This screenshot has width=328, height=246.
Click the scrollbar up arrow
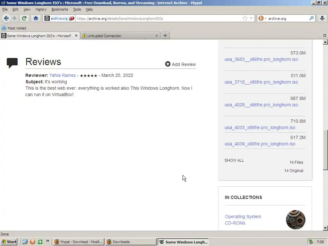(x=325, y=42)
